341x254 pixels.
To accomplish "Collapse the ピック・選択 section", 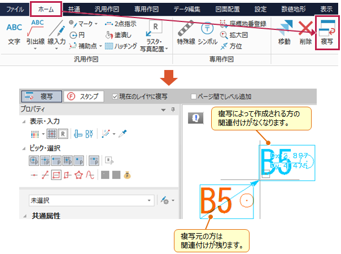I will (x=24, y=147).
